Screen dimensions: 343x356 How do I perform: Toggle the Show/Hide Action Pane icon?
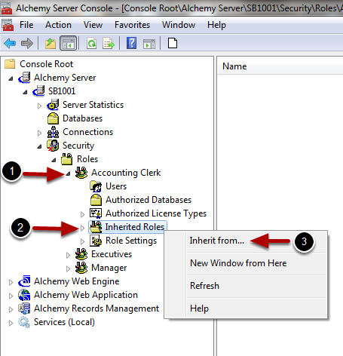point(149,44)
